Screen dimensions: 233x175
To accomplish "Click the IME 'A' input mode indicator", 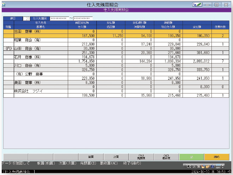I will (x=194, y=167).
